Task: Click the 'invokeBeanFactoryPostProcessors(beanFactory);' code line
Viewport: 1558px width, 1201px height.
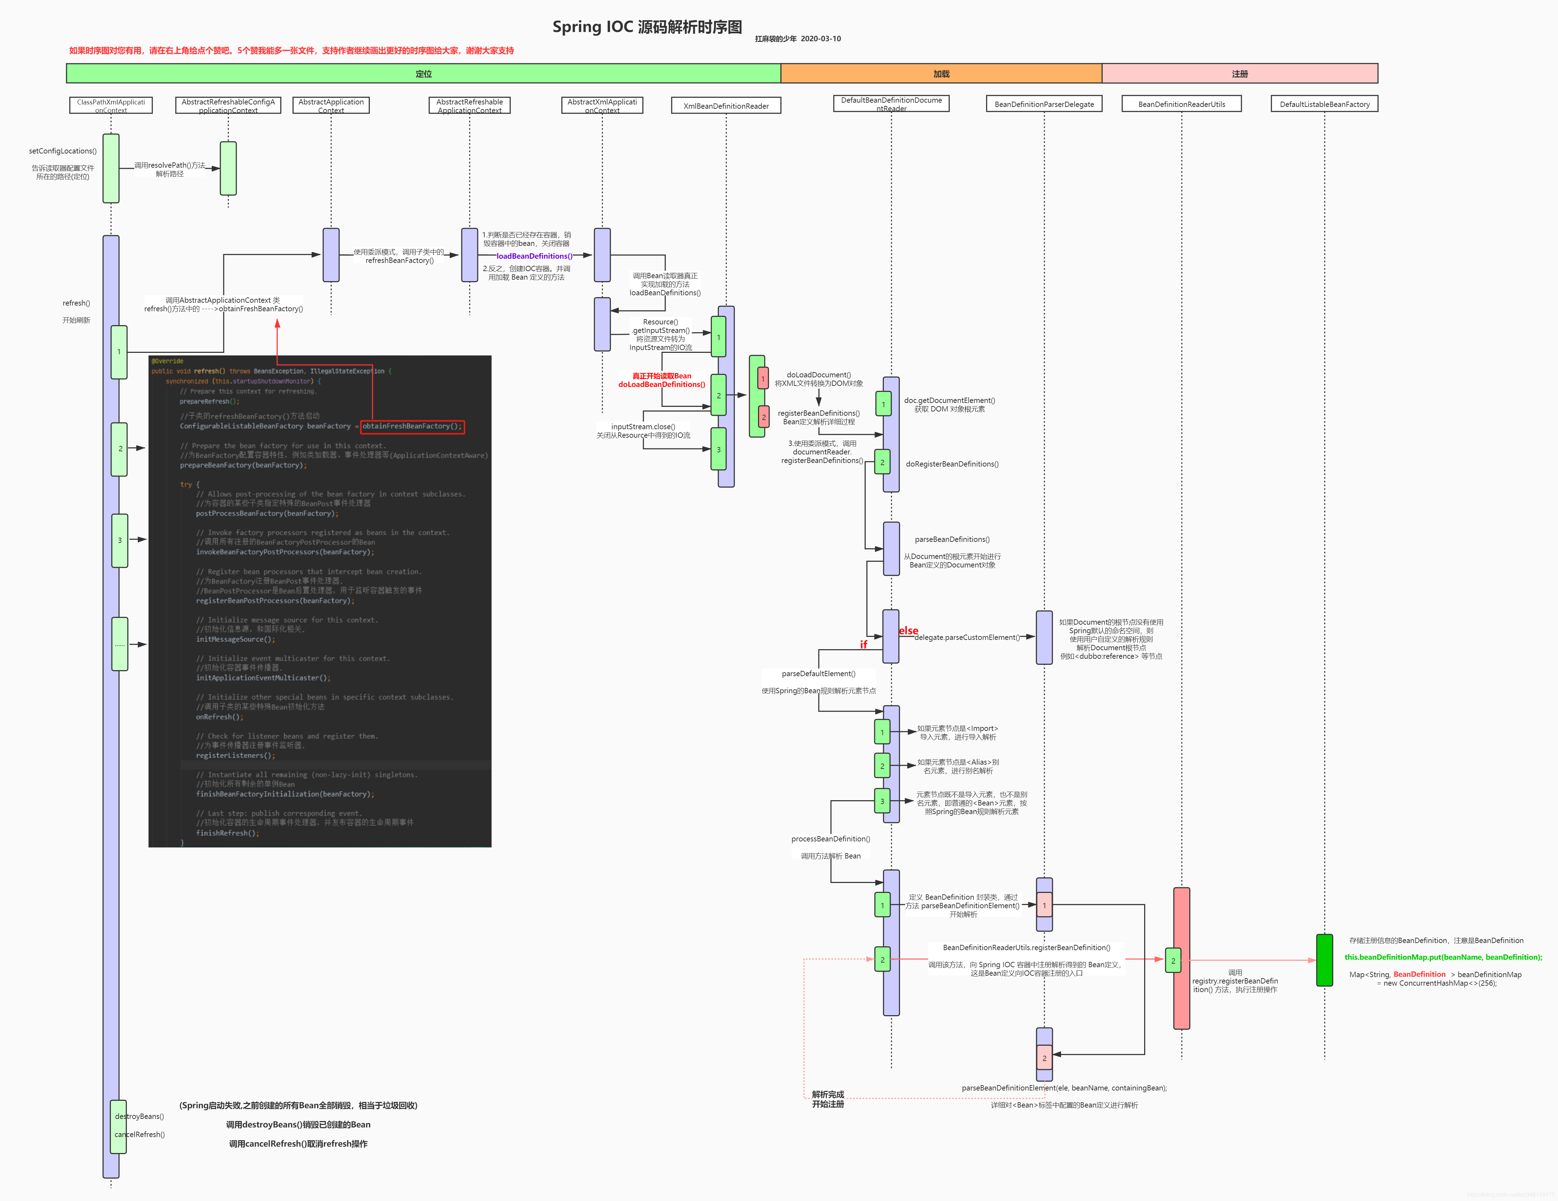Action: coord(285,552)
